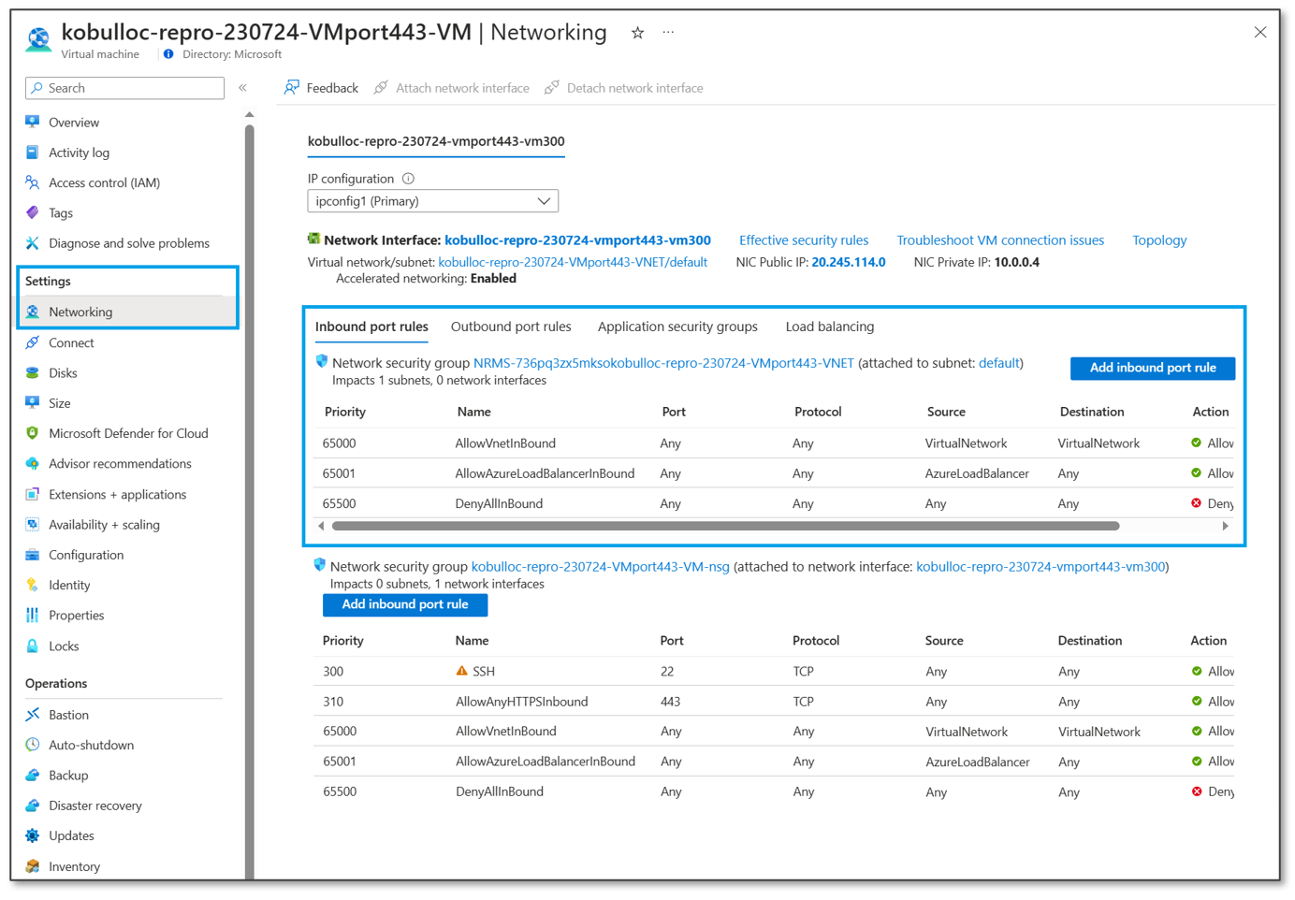The image size is (1295, 900).
Task: Open the ipconfig1 (Primary) dropdown
Action: pyautogui.click(x=432, y=200)
